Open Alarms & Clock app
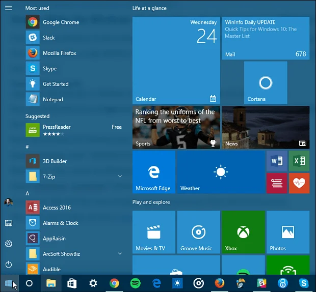This screenshot has width=316, height=292. click(x=74, y=223)
